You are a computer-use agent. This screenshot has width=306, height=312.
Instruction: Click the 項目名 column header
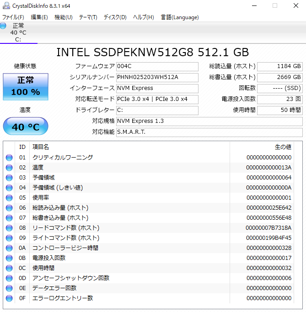129,147
